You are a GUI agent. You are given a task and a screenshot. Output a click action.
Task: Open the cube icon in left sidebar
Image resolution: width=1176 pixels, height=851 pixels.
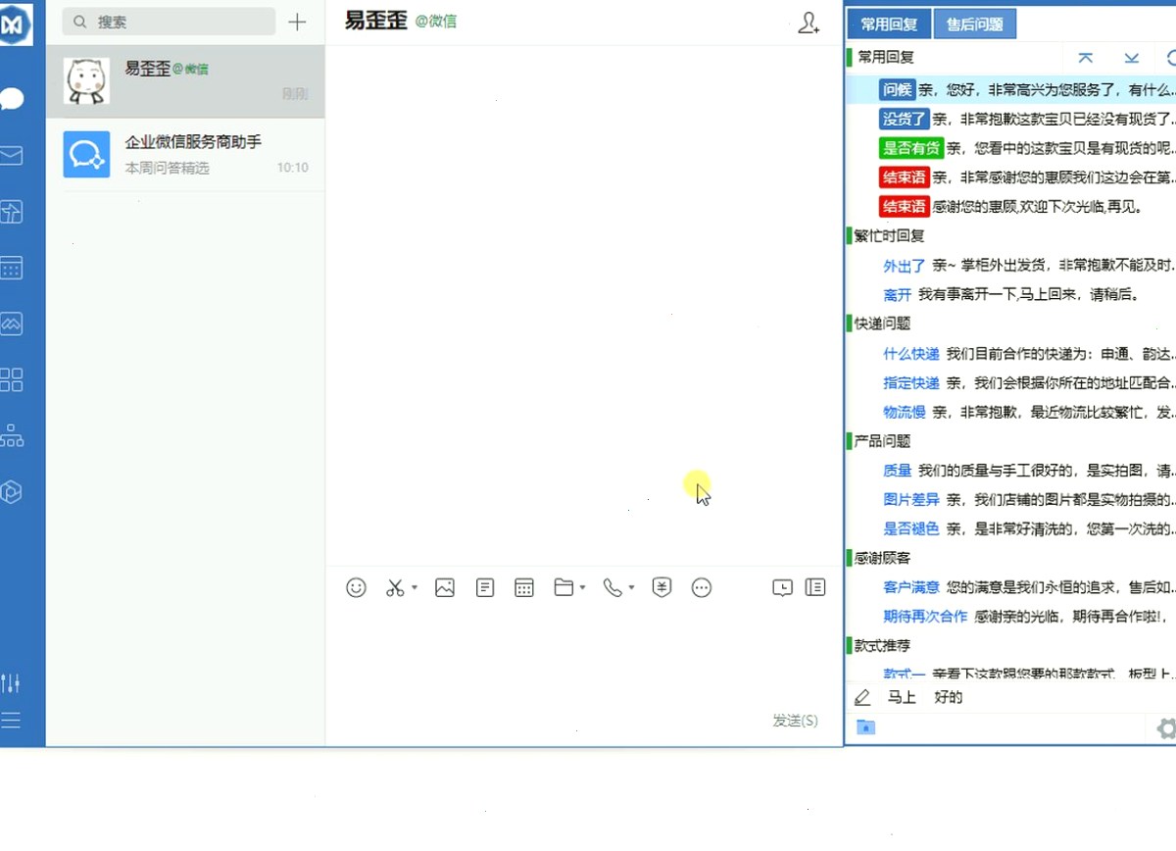tap(12, 491)
